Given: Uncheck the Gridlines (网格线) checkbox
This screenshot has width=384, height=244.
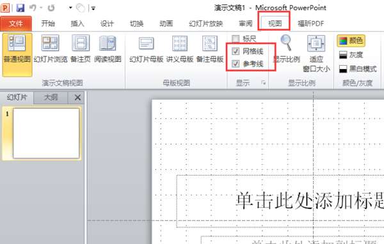Looking at the screenshot, I should [236, 51].
